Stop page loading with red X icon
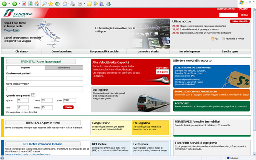Screen dimensions: 256x160 pyautogui.click(x=24, y=4)
